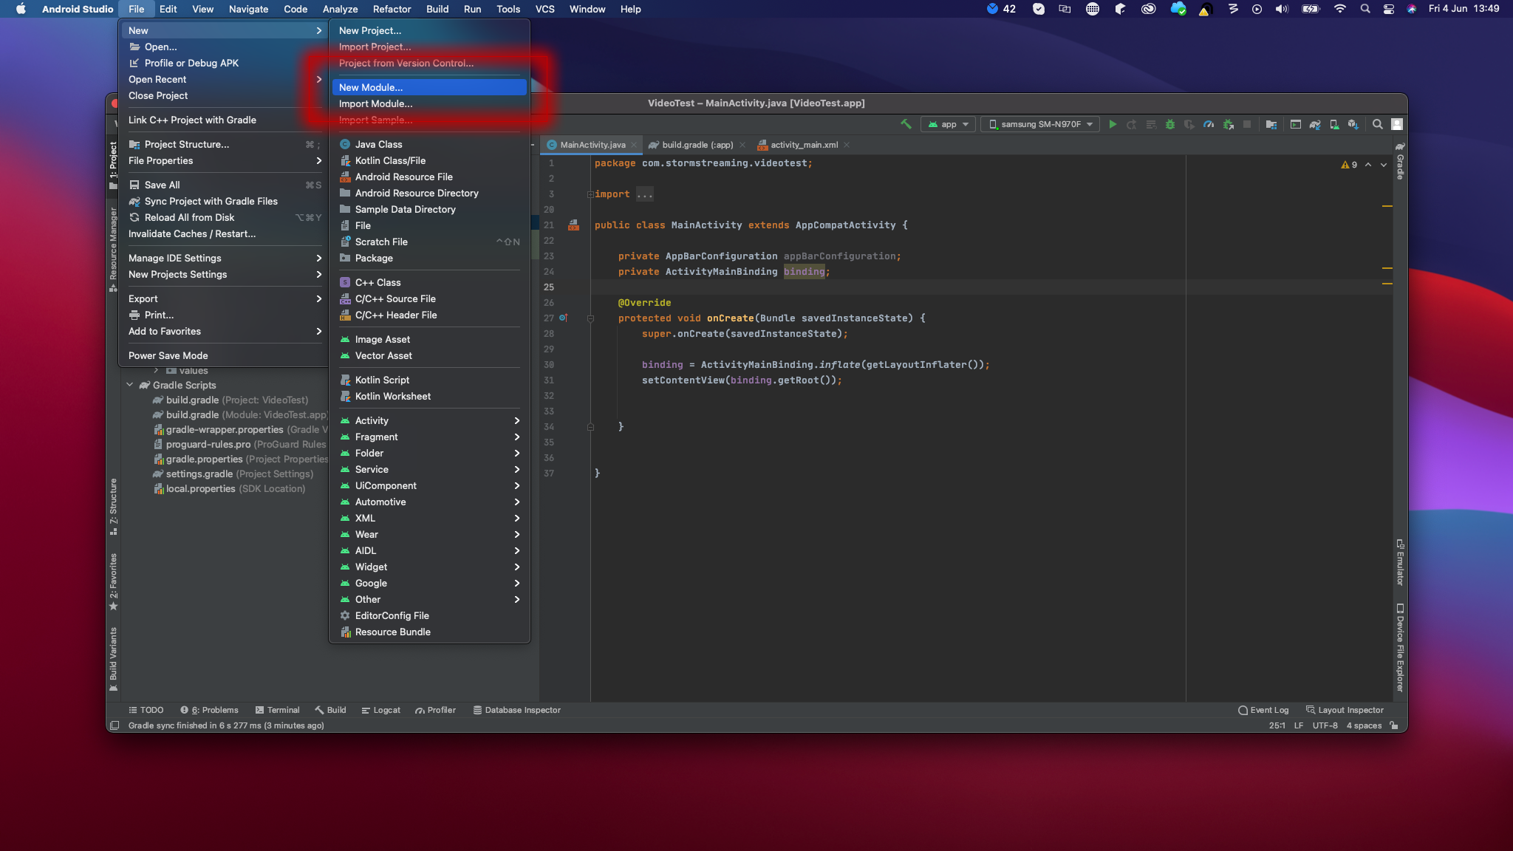Click the related XML file gutter icon at line 21

coord(573,225)
